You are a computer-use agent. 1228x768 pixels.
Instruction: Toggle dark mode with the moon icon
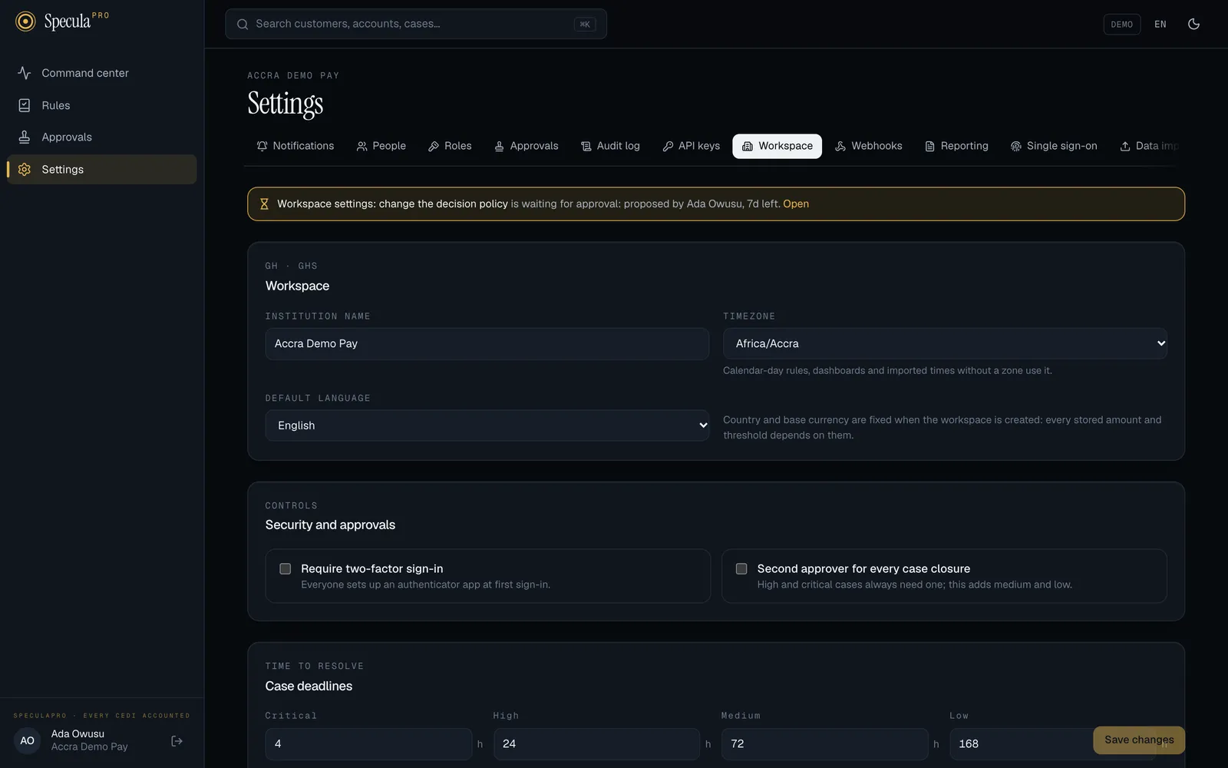click(1193, 24)
